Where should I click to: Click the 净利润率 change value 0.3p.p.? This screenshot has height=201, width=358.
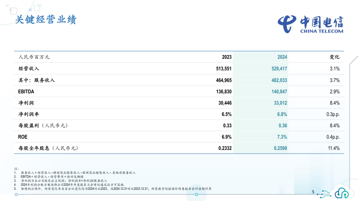(x=333, y=114)
